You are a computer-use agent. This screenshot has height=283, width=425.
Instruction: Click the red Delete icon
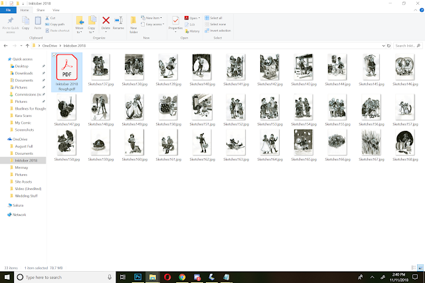click(x=106, y=21)
